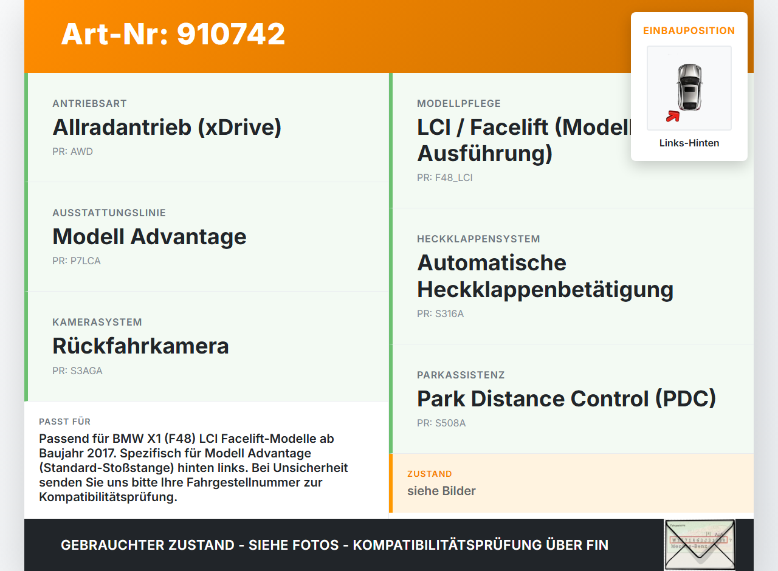
Task: Click the Zustand siehe Bilder box
Action: pos(571,483)
